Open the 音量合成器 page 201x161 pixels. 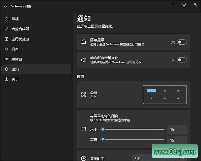[x=36, y=29]
